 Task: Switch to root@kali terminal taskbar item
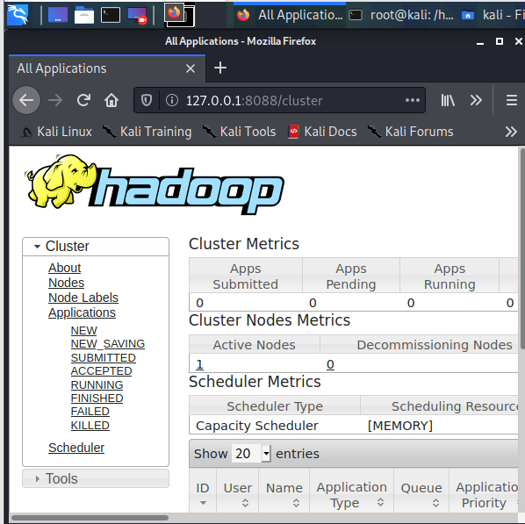coord(402,15)
